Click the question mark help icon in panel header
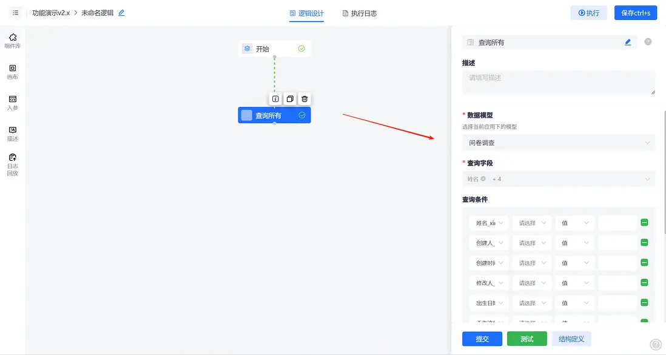The image size is (666, 355). 648,42
